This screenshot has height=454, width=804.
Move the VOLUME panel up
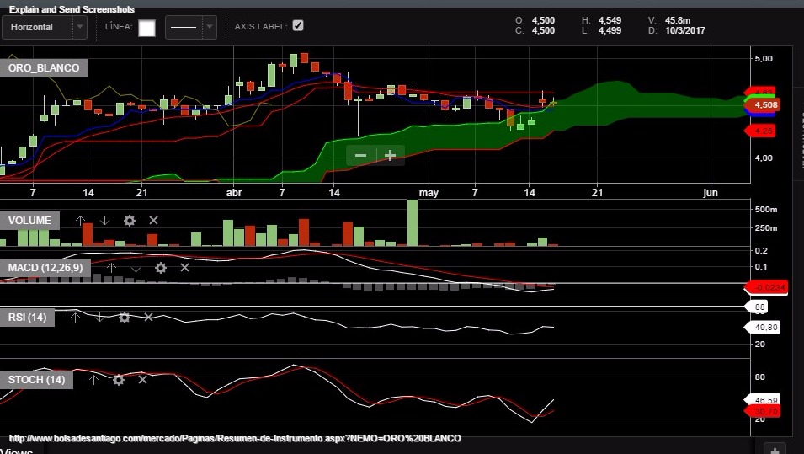click(80, 221)
